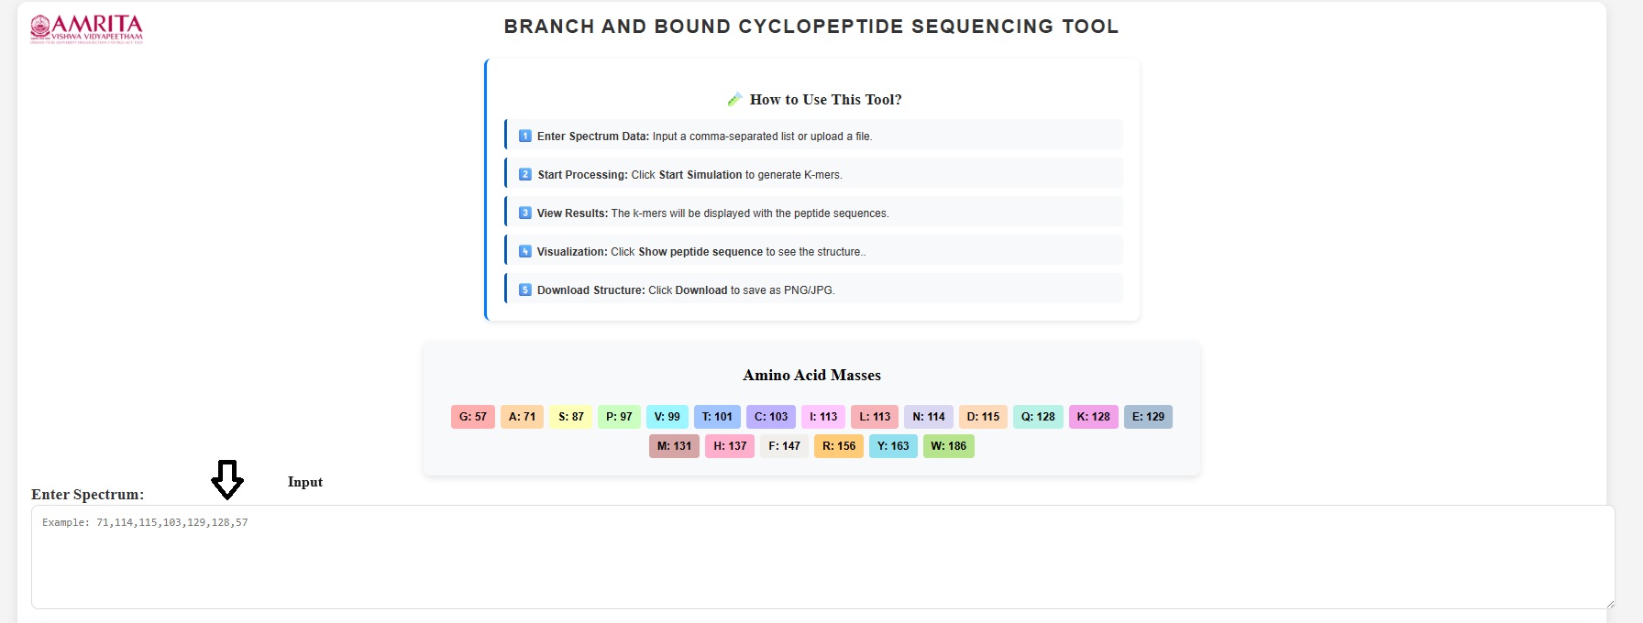
Task: Click the step 5 number icon
Action: click(525, 290)
